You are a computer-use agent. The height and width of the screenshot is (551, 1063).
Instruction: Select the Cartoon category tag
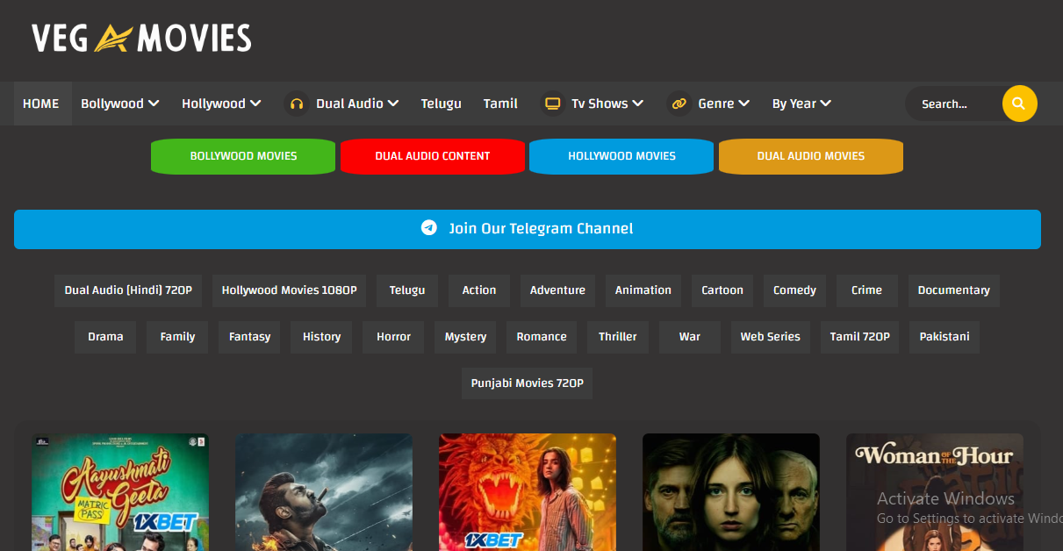pyautogui.click(x=722, y=290)
